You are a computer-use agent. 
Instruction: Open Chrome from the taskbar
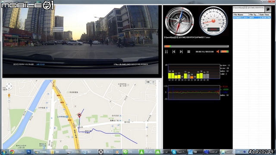(16, 152)
